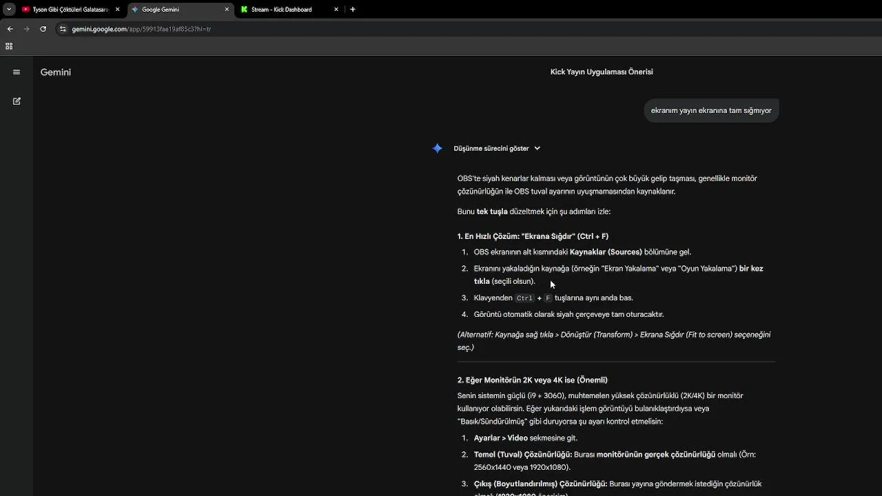Click the Gemini logo text
Viewport: 882px width, 496px height.
[56, 72]
